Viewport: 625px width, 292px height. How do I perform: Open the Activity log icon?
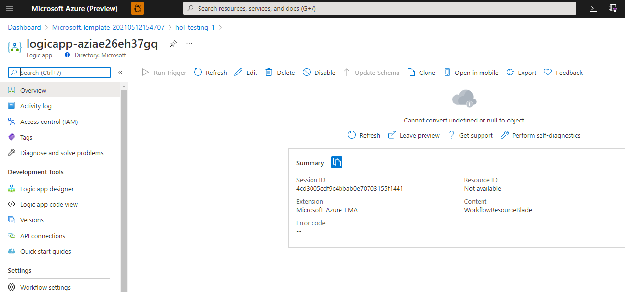pyautogui.click(x=11, y=106)
